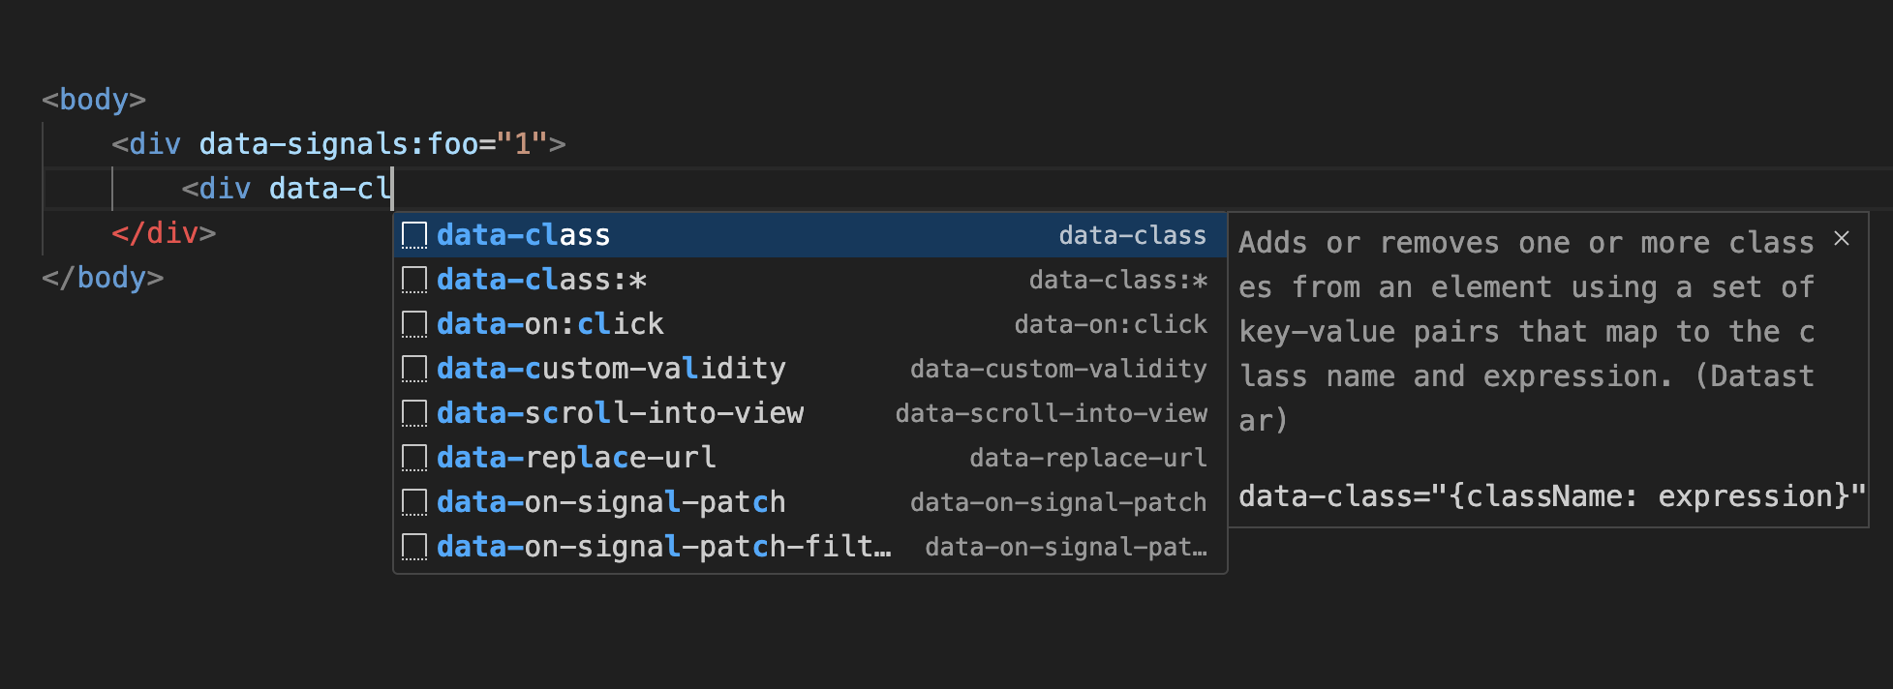
Task: Click icon beside data-on-signal-patch-filt… suggestion
Action: (x=414, y=547)
